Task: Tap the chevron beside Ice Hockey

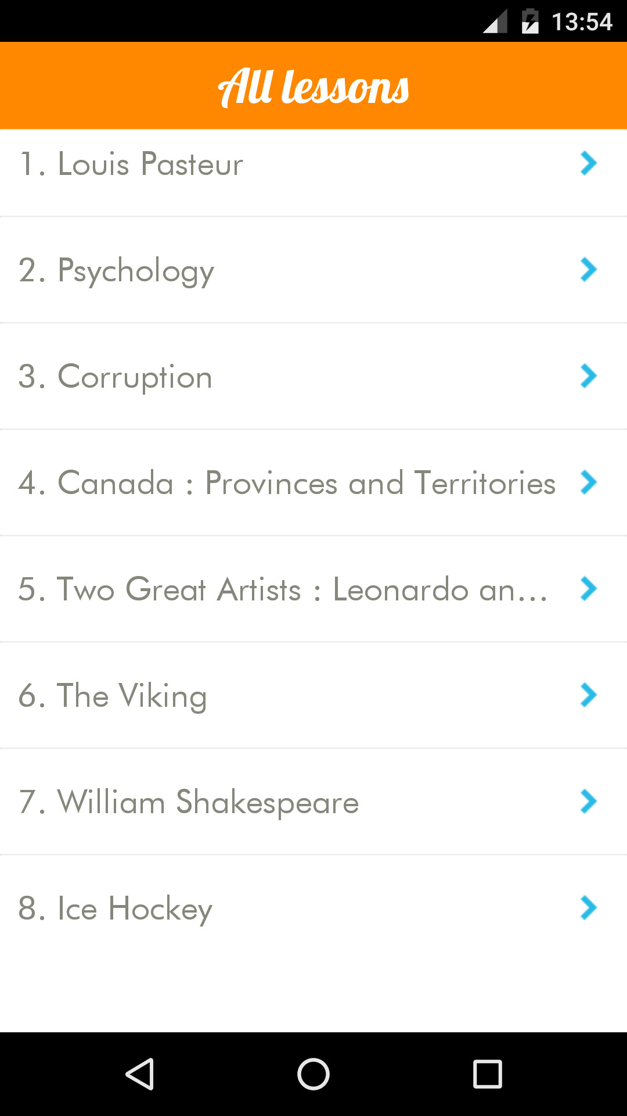Action: [x=588, y=908]
